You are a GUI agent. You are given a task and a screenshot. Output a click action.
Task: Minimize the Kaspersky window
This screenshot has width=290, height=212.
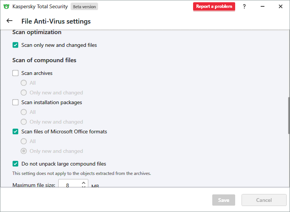[x=262, y=6]
